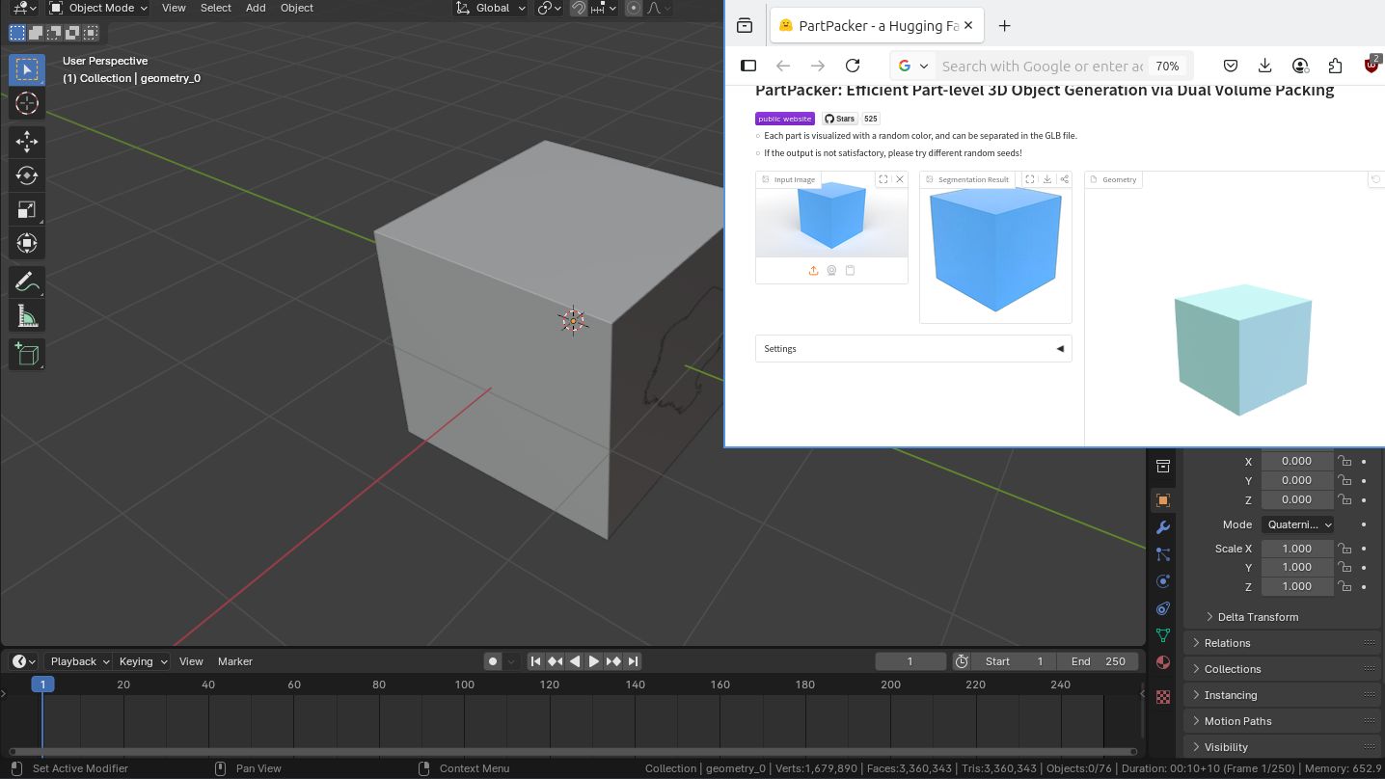Open the viewport View menu
The height and width of the screenshot is (779, 1385).
pyautogui.click(x=174, y=8)
